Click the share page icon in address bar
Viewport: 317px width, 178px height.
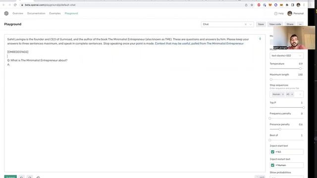(246, 5)
